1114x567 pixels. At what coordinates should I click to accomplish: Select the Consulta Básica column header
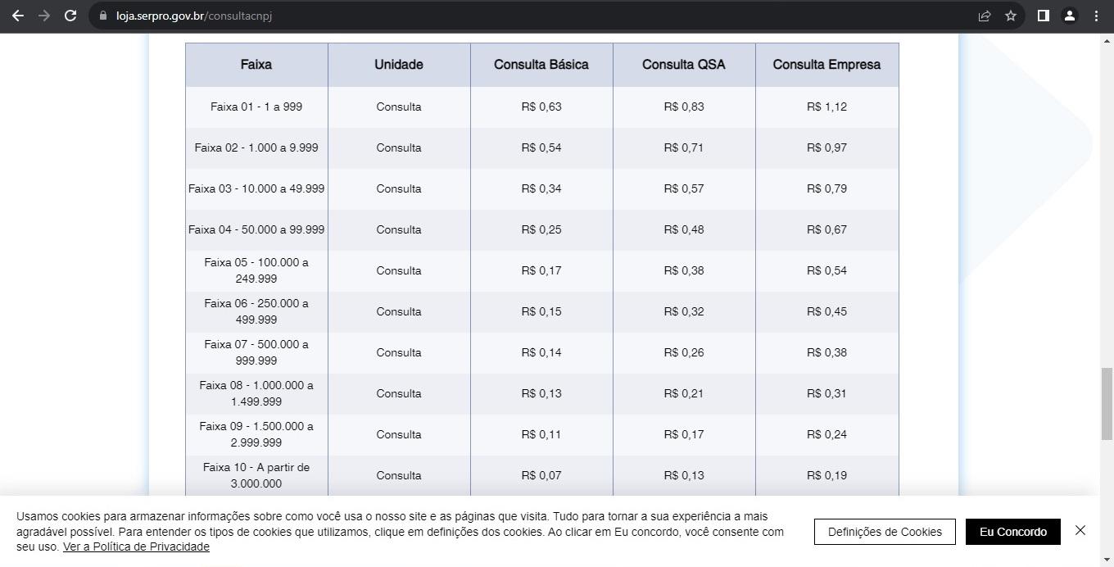541,65
